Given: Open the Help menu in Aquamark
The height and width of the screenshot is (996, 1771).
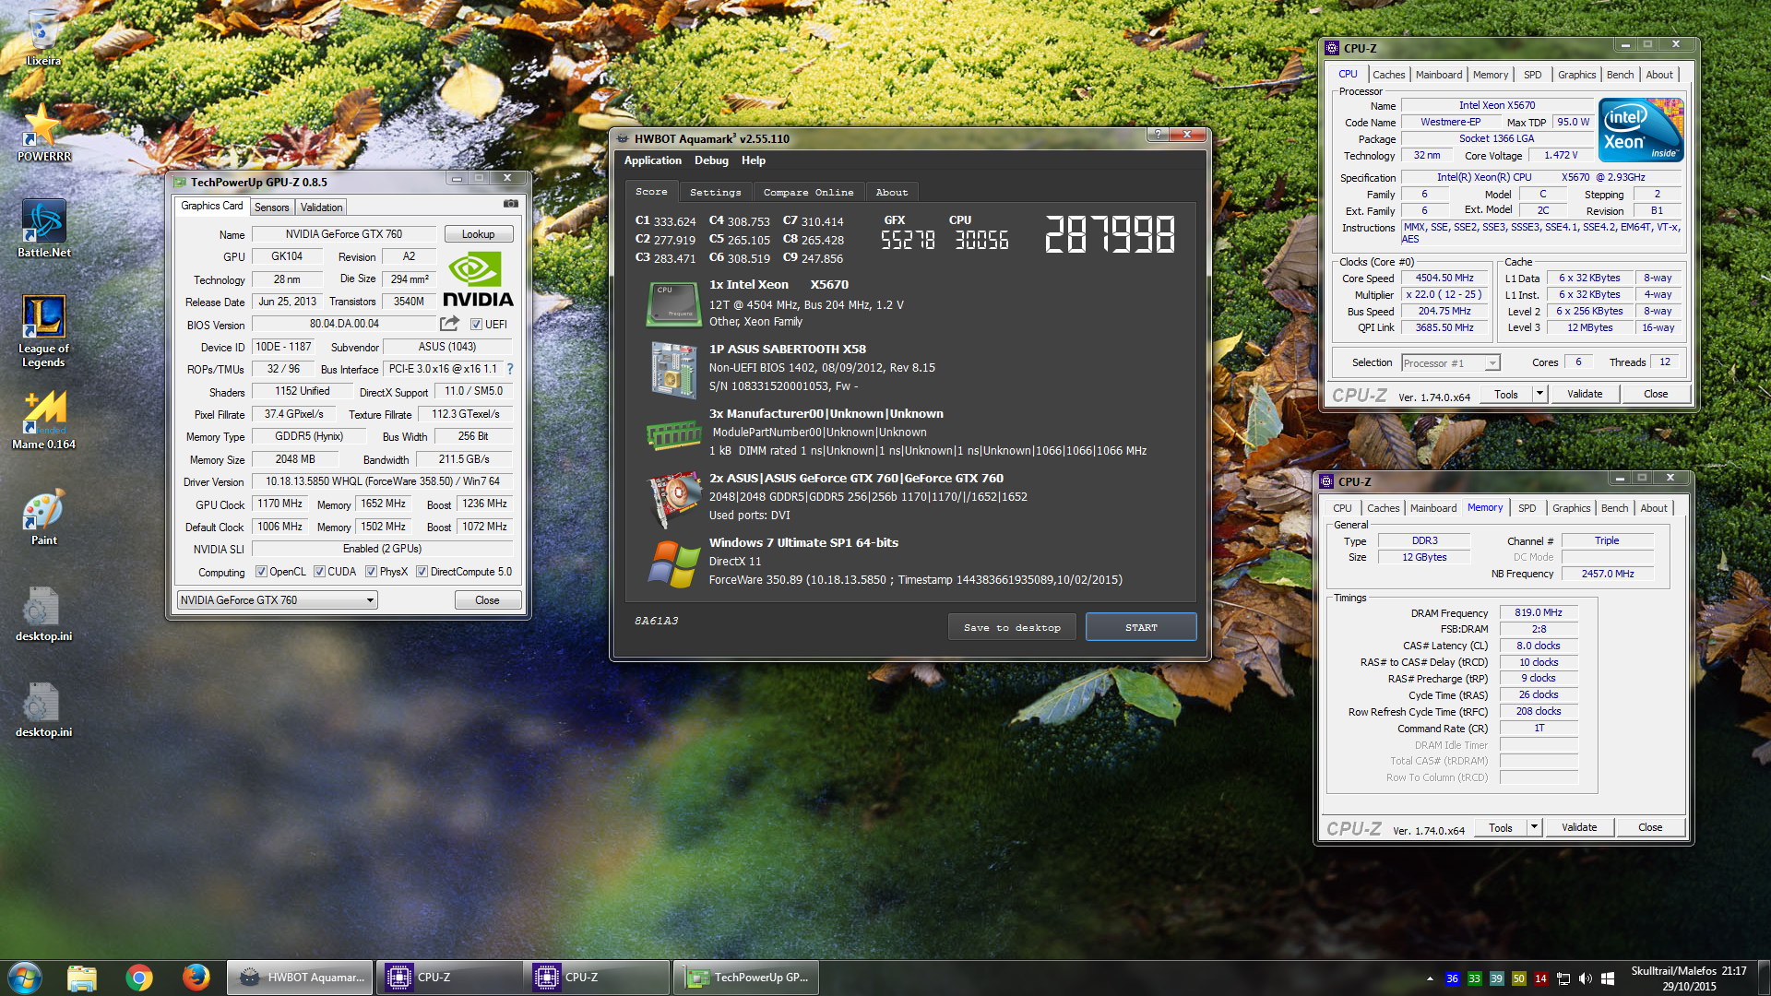Looking at the screenshot, I should tap(754, 160).
